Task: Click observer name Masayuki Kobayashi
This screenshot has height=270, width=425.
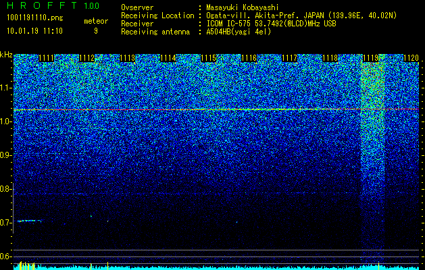Action: (x=243, y=8)
